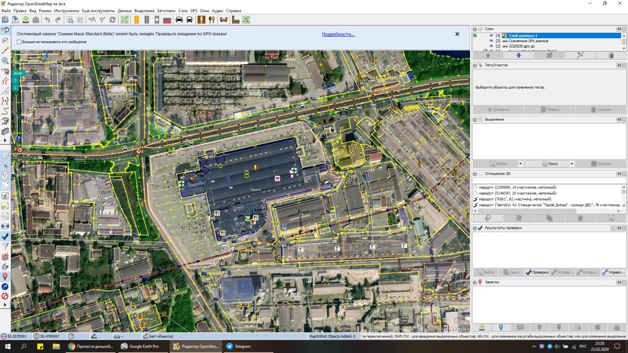Collapse the Отношения panel
Screen dimensions: 628x353
pyautogui.click(x=475, y=174)
